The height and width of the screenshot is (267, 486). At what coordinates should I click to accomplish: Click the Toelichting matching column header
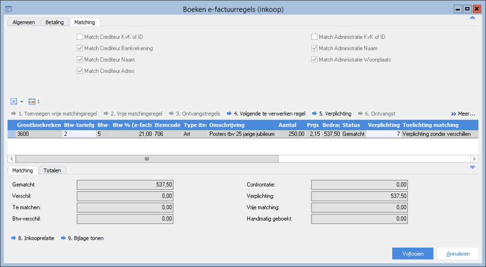[439, 125]
